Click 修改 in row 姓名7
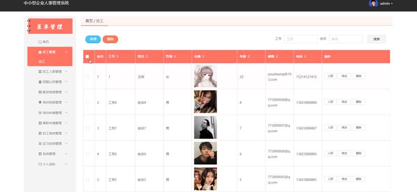The height and width of the screenshot is (192, 417). point(344,127)
